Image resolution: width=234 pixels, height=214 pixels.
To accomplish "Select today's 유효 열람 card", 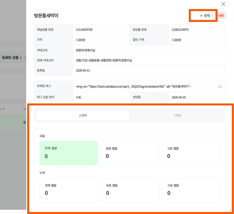I will pos(129,153).
